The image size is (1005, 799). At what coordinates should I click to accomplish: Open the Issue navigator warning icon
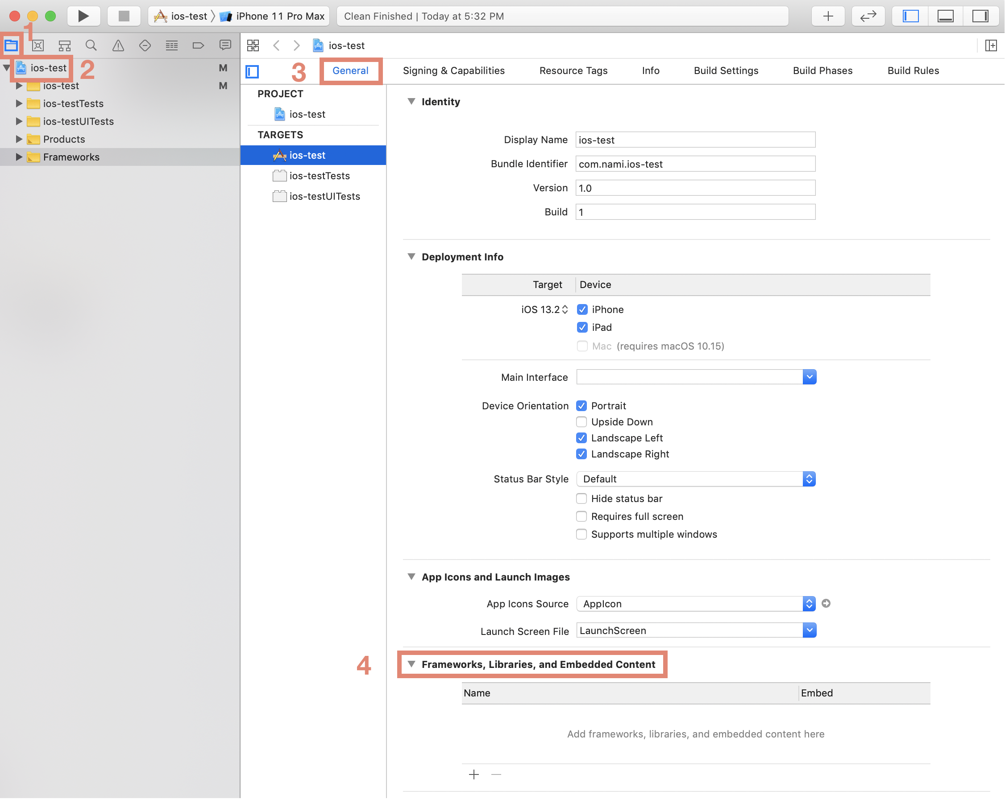click(118, 45)
